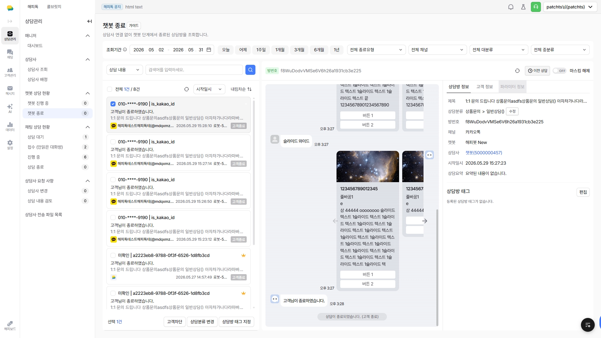Toggle the 마스킹 해제 OFF switch
The image size is (601, 338).
click(x=560, y=71)
